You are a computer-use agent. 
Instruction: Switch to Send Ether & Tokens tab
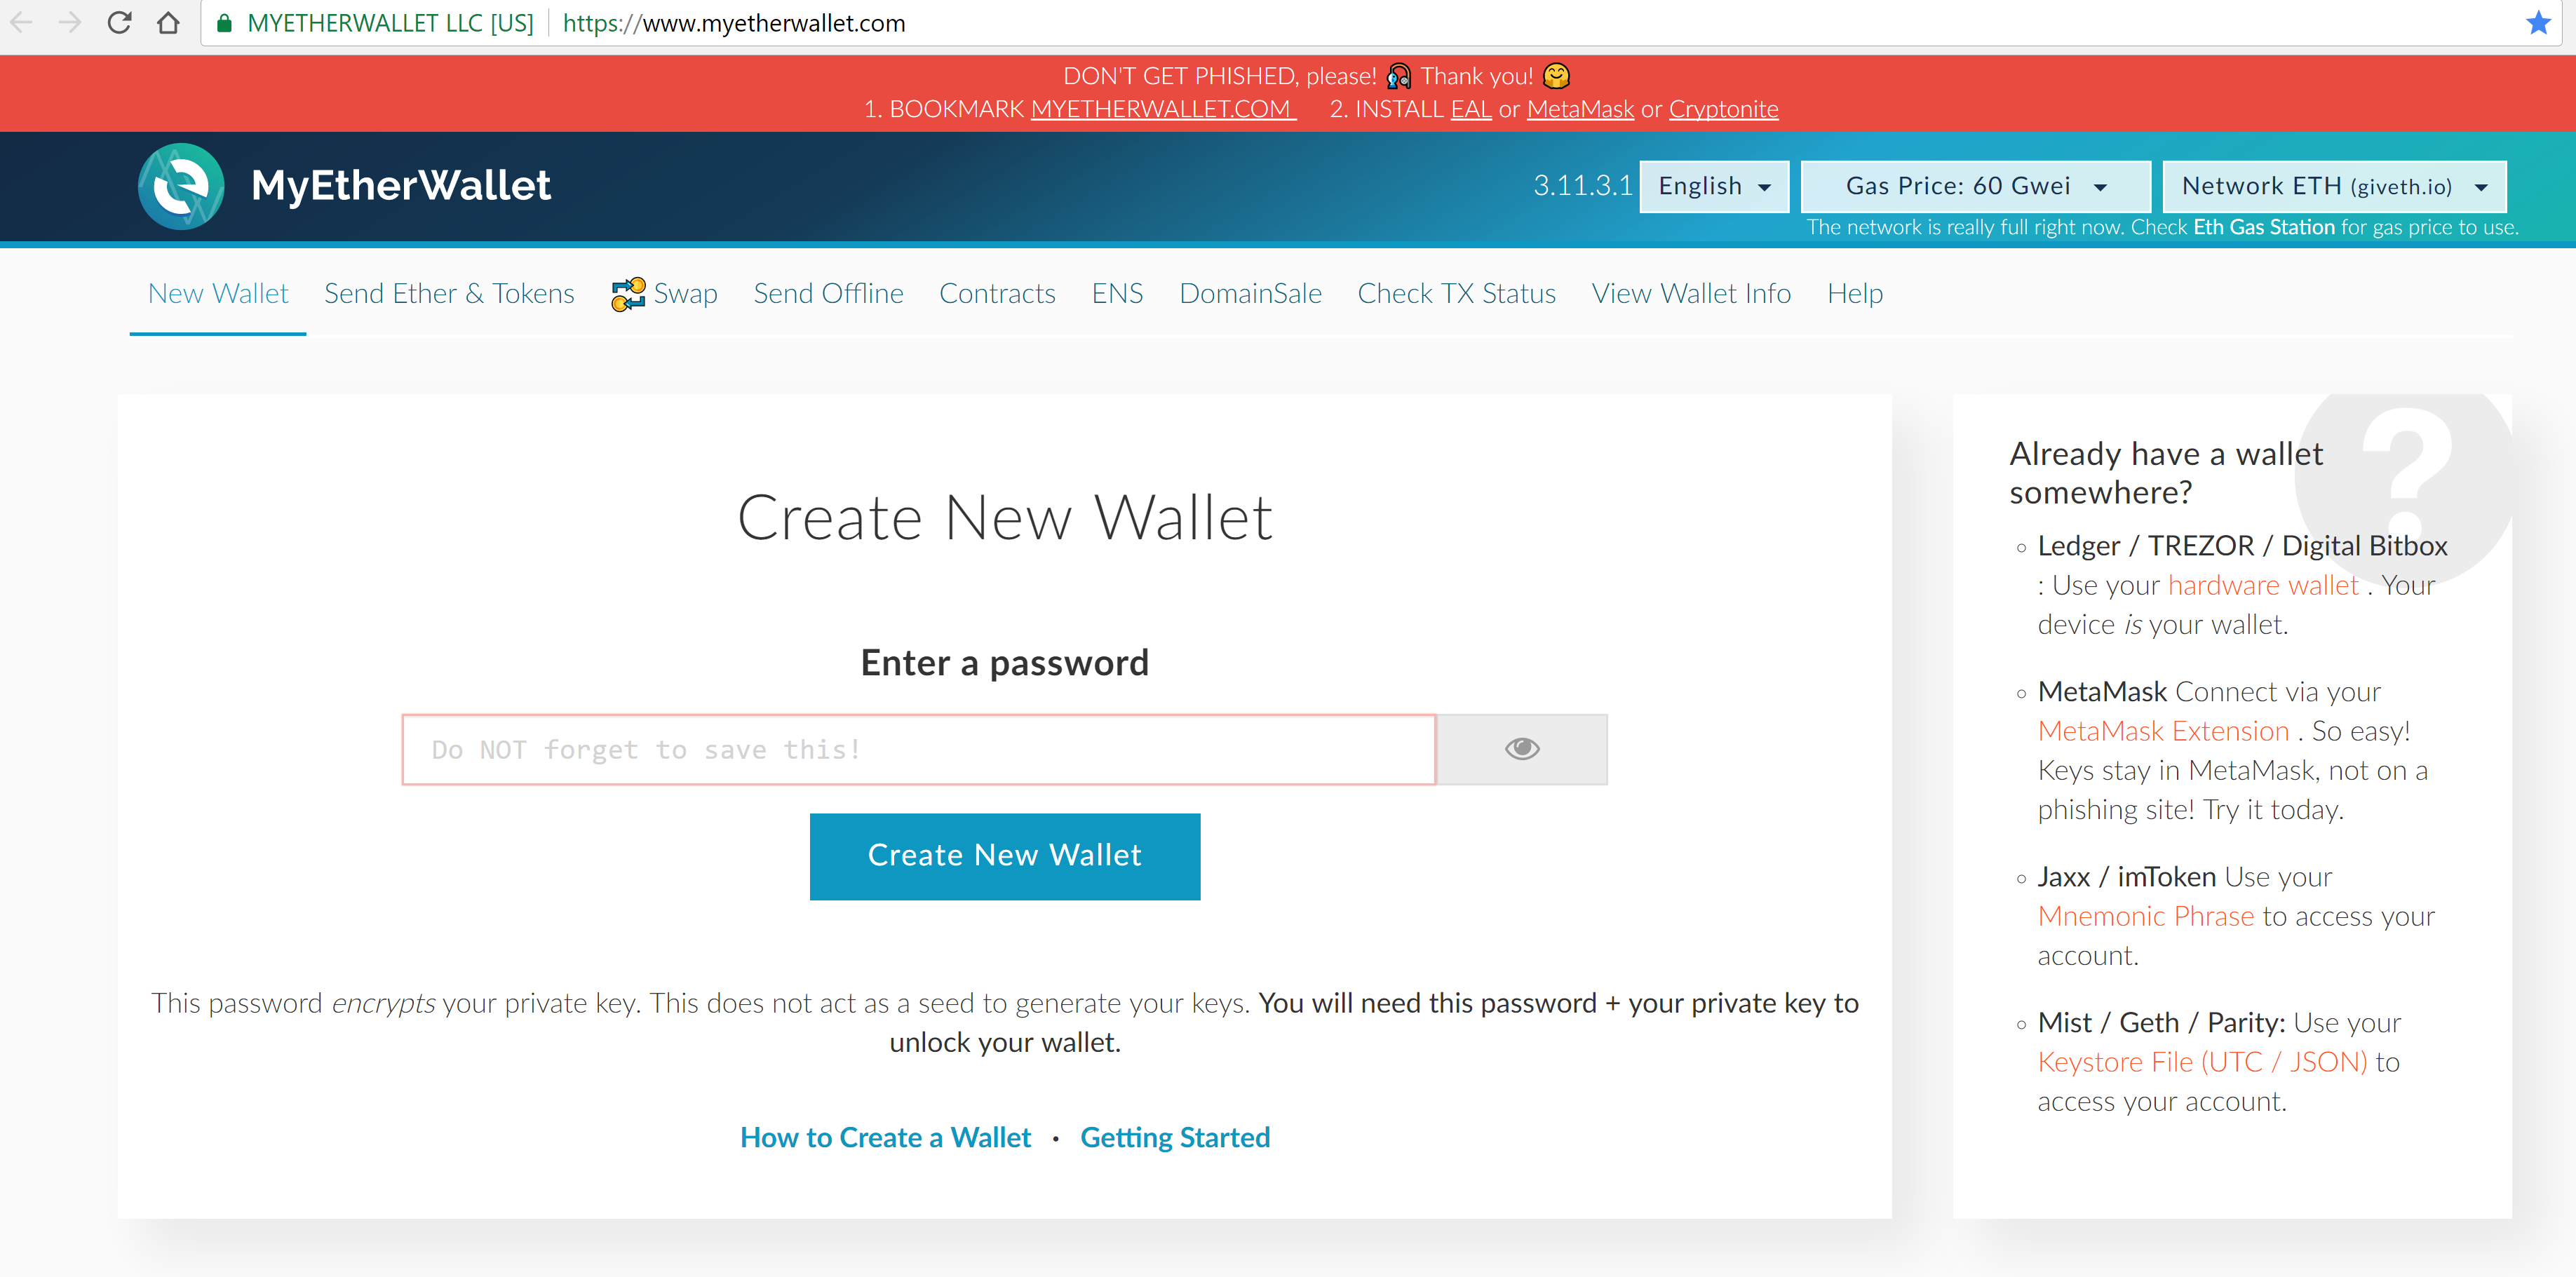tap(449, 294)
